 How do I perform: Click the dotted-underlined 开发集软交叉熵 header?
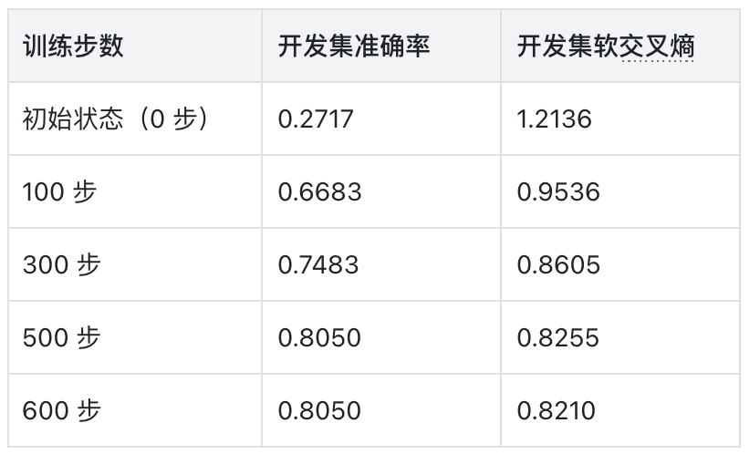(606, 46)
